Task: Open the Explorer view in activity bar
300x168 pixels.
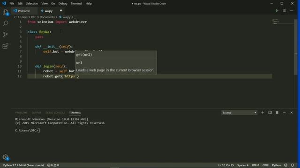Action: coord(5,13)
